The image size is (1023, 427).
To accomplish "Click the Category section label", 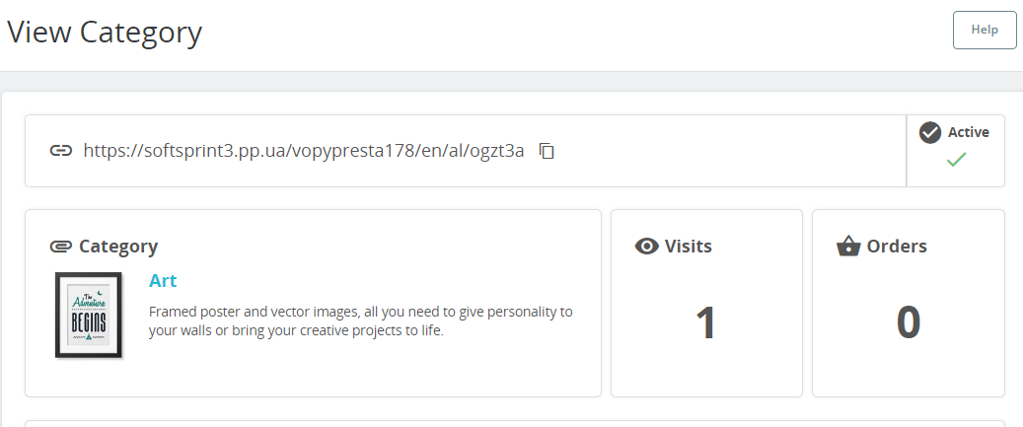I will [x=118, y=247].
